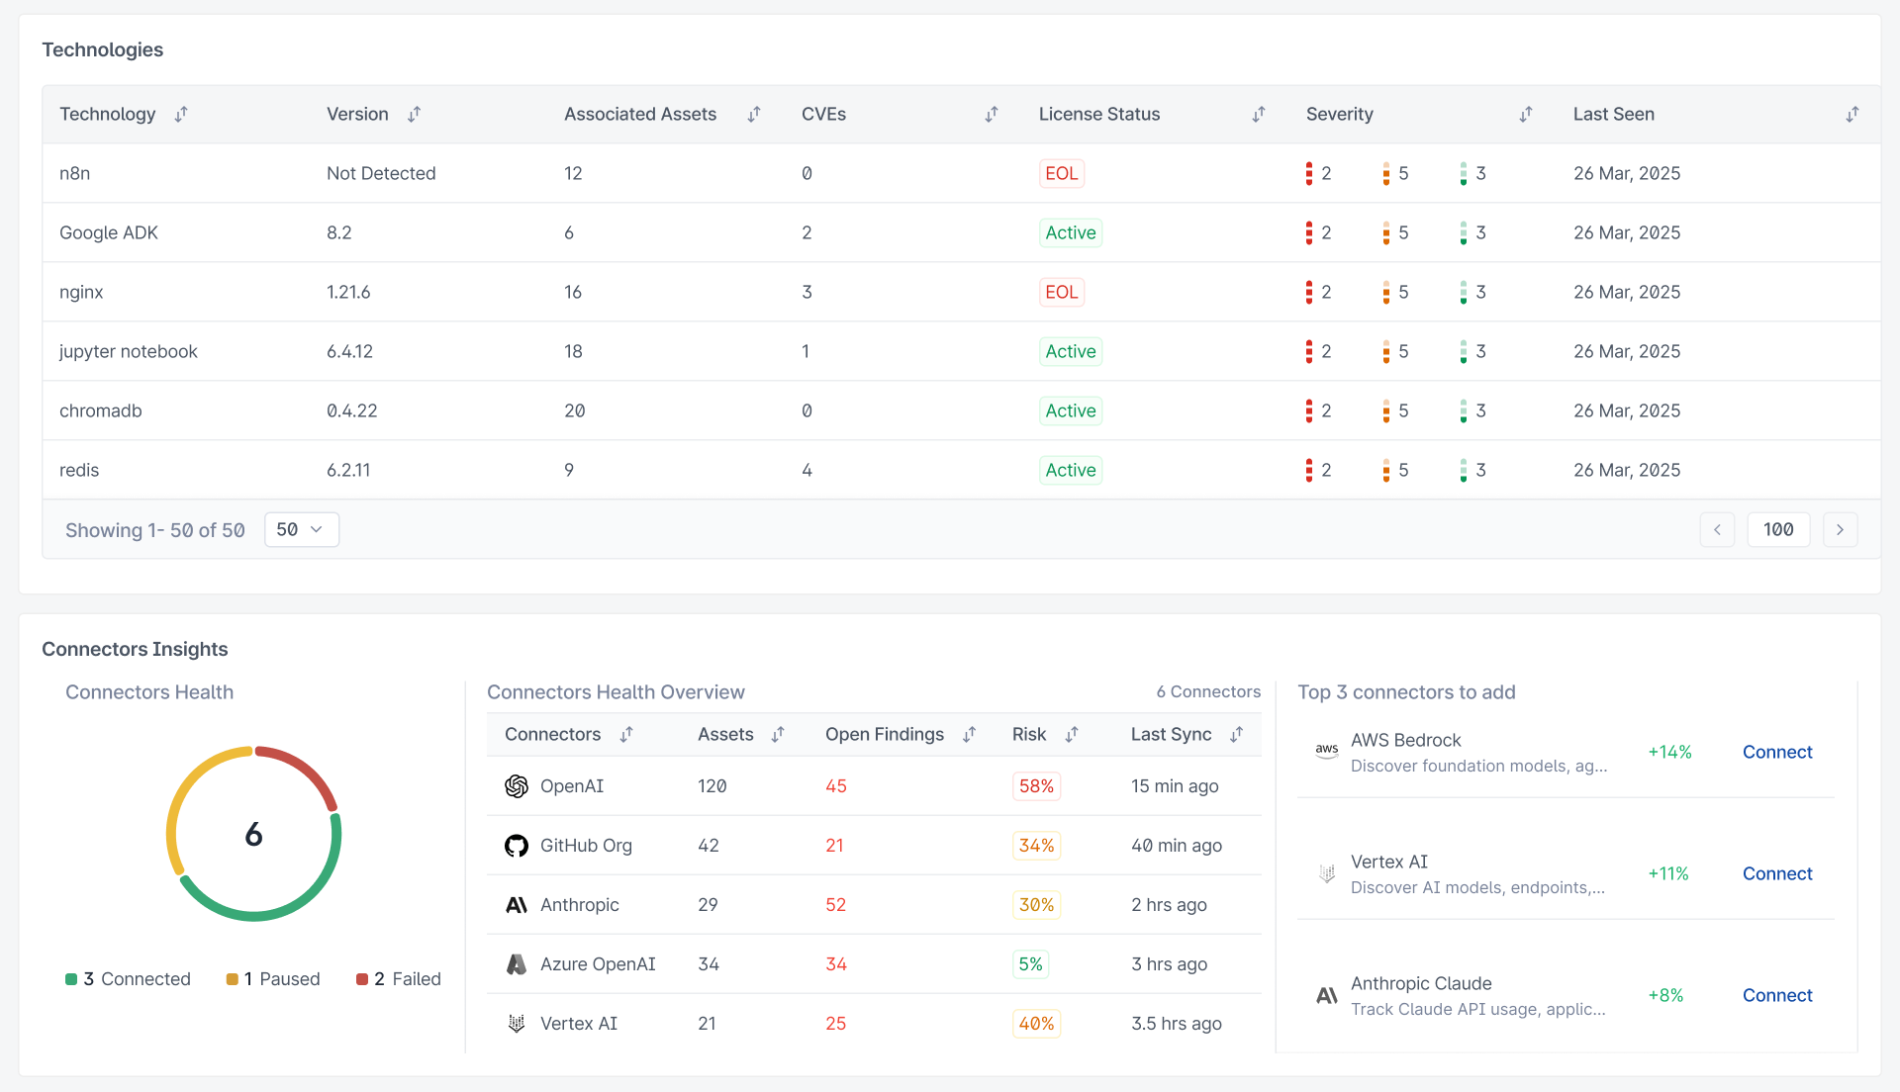Click Active license badge for Google ADK
Image resolution: width=1900 pixels, height=1092 pixels.
click(1071, 233)
